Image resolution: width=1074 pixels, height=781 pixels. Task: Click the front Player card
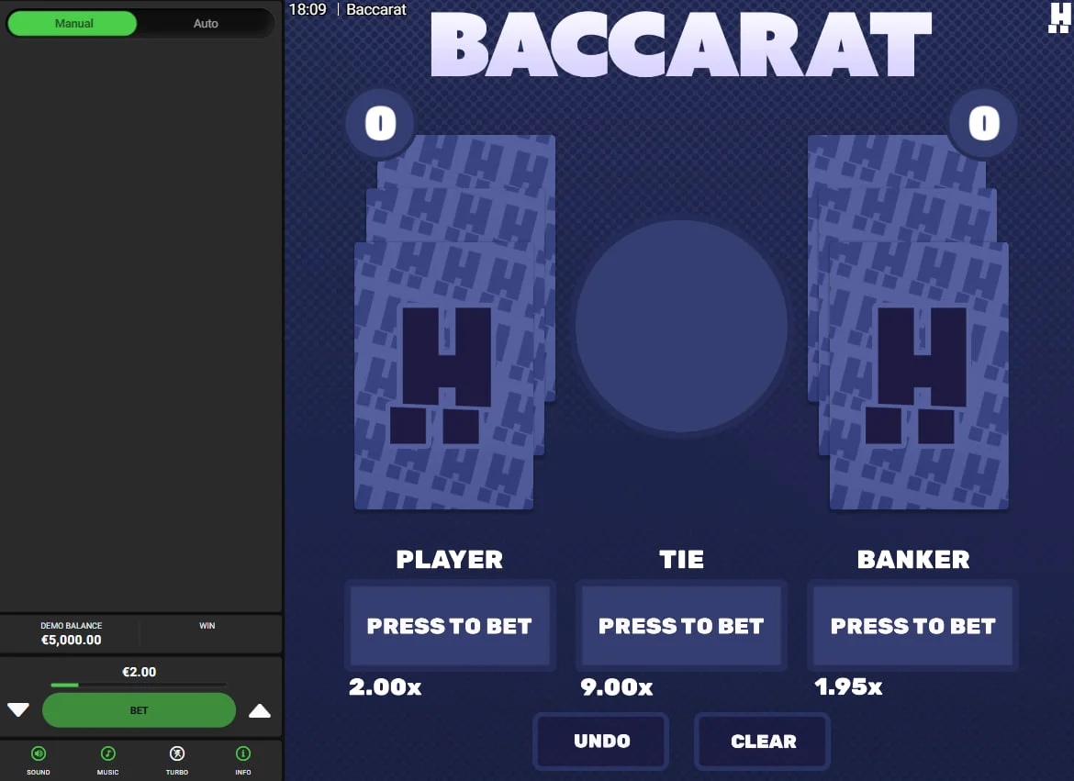[444, 375]
